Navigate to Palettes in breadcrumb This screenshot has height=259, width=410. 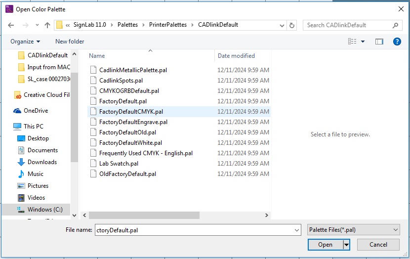127,25
